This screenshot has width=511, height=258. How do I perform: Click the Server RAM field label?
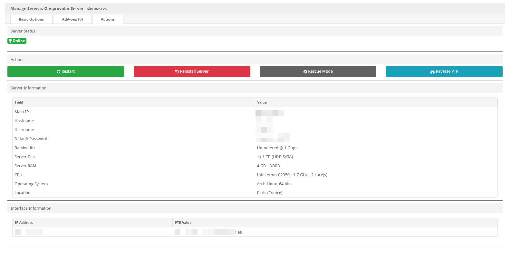pos(25,166)
